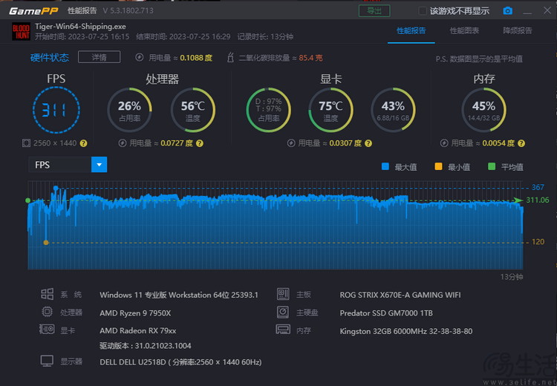Click the 85.4 克 carbon emission value
This screenshot has width=557, height=386.
[310, 57]
